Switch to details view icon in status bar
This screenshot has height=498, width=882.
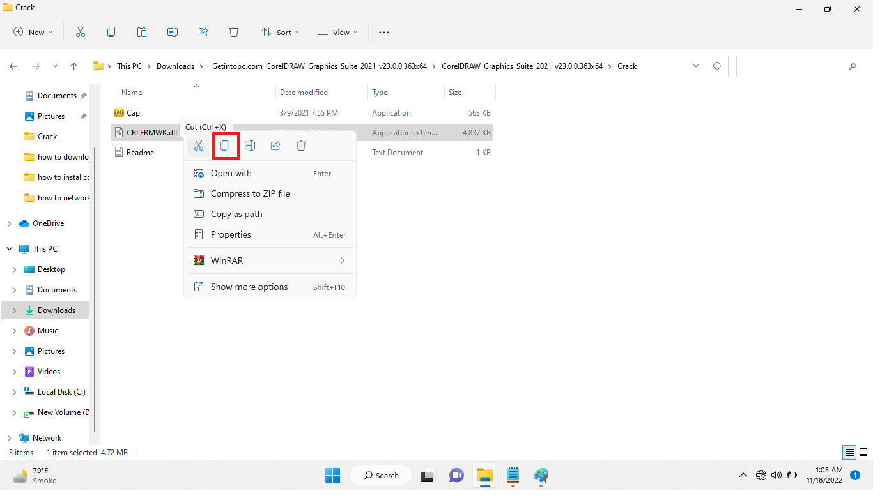click(x=849, y=453)
